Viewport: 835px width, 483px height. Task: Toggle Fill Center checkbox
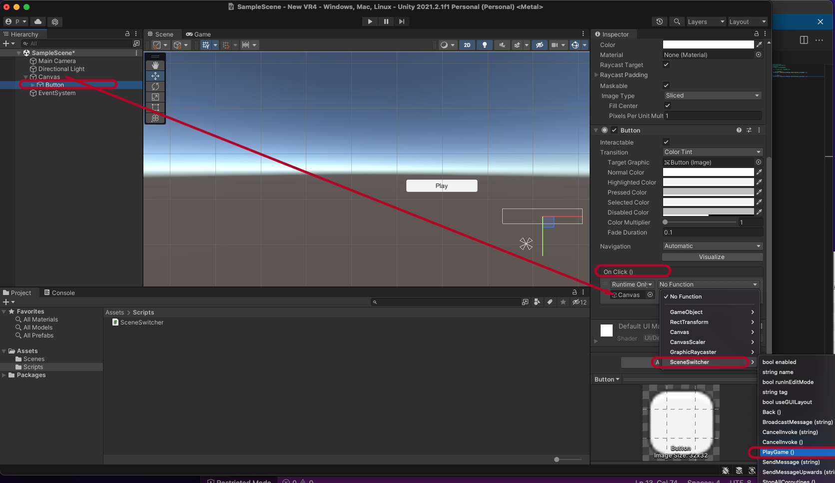[x=668, y=105]
